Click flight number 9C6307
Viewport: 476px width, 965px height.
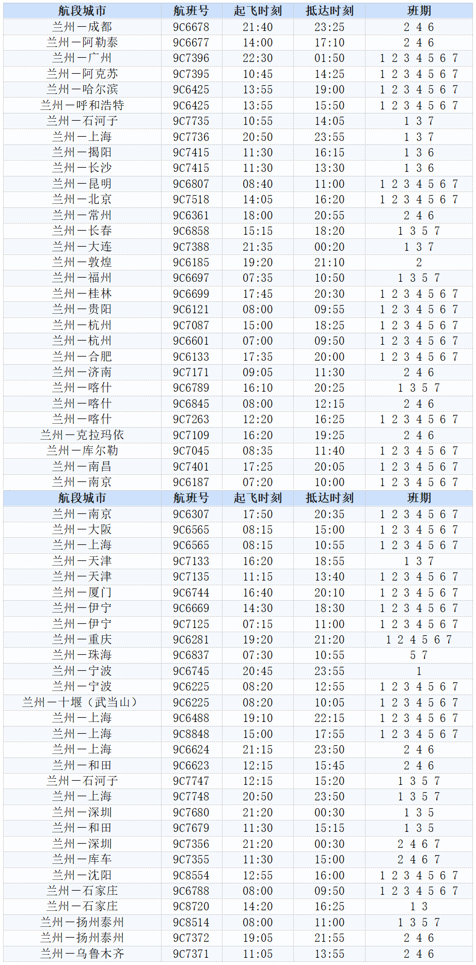(x=191, y=514)
